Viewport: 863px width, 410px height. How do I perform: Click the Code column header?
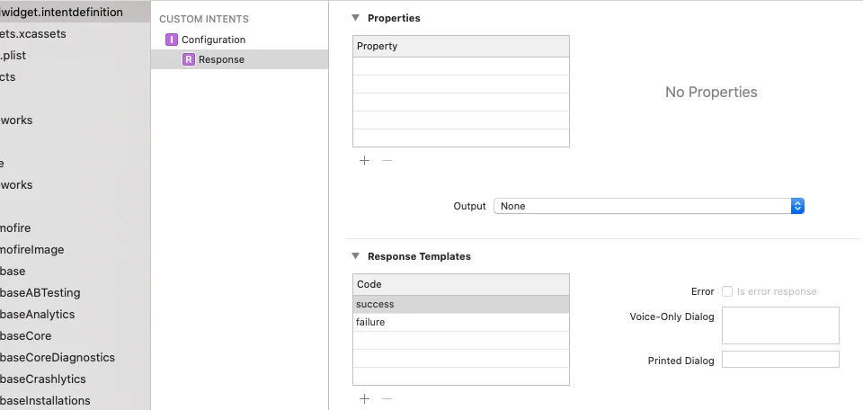point(460,284)
